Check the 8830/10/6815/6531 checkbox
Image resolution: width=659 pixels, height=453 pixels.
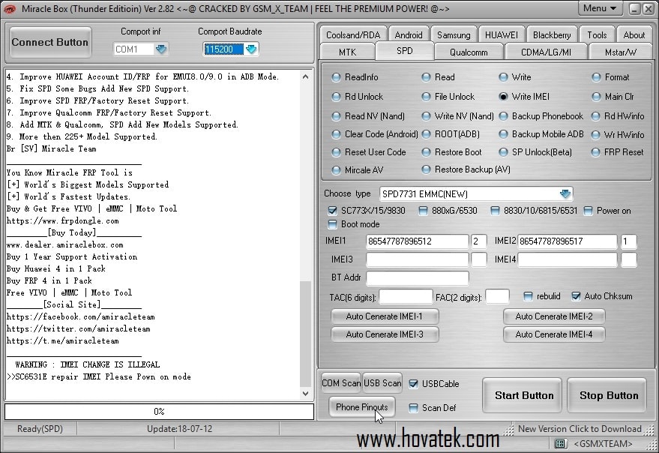point(495,211)
